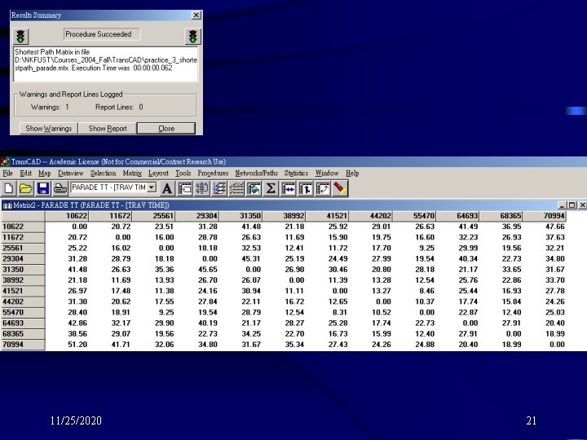Click Close button in Results Summary
The height and width of the screenshot is (440, 587).
[x=166, y=129]
